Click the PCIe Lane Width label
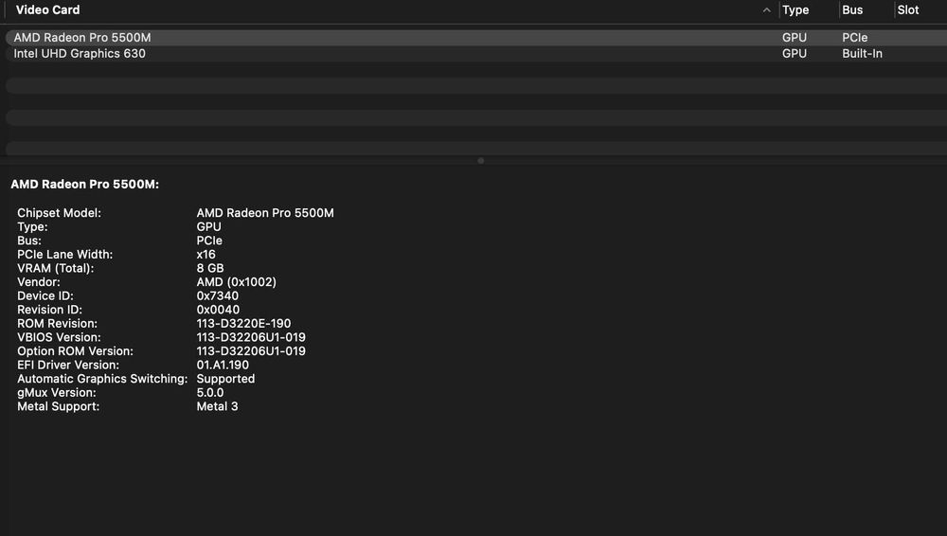The height and width of the screenshot is (536, 947). click(x=64, y=255)
